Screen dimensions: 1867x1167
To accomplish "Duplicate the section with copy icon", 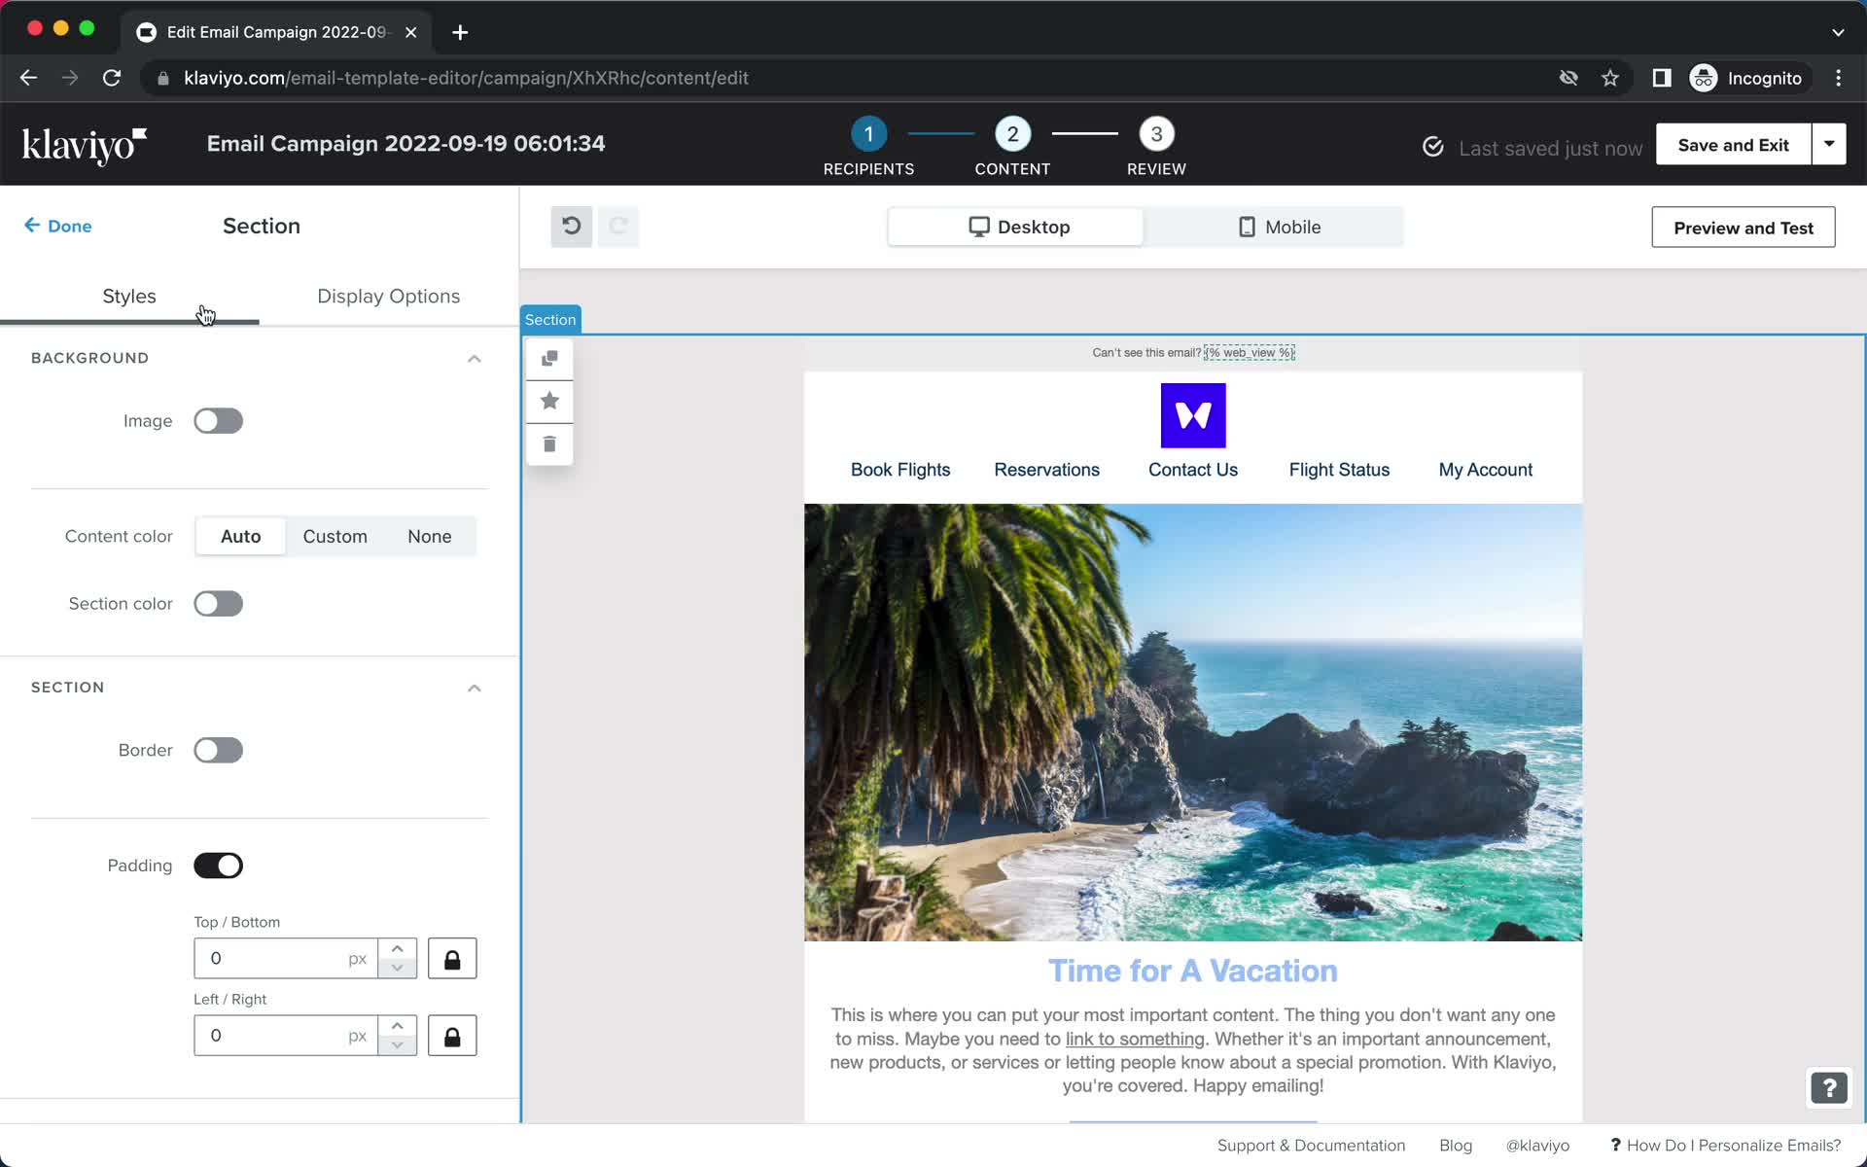I will pos(549,359).
